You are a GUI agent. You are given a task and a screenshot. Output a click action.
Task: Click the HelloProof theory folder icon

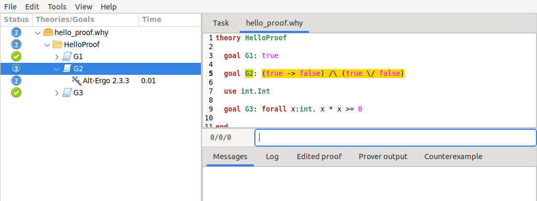click(x=58, y=44)
